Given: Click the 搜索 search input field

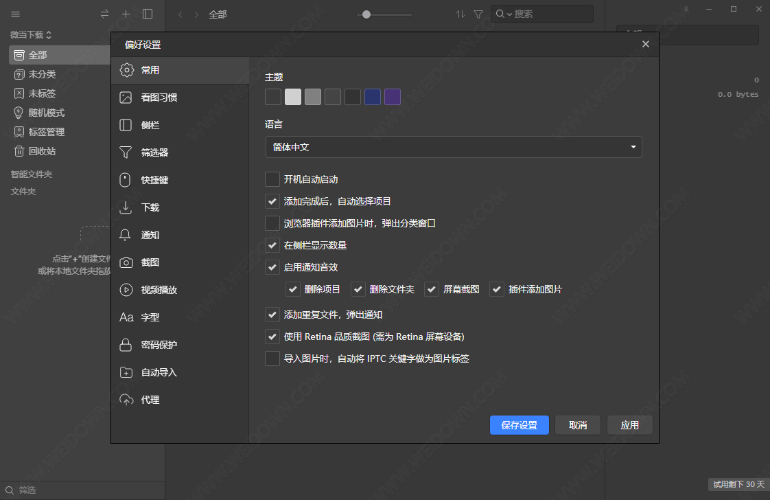Looking at the screenshot, I should pyautogui.click(x=542, y=14).
